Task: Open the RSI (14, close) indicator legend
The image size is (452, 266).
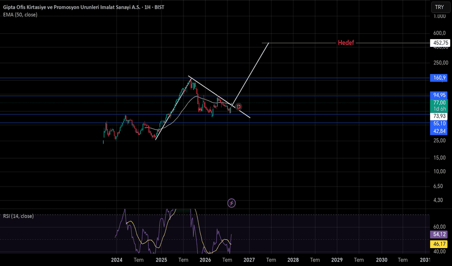Action: [18, 216]
